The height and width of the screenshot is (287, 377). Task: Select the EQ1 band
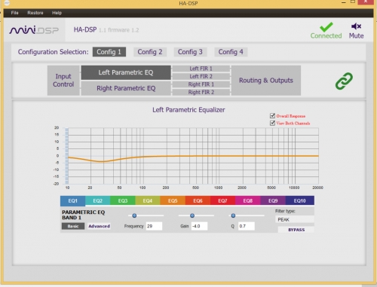[x=72, y=201]
